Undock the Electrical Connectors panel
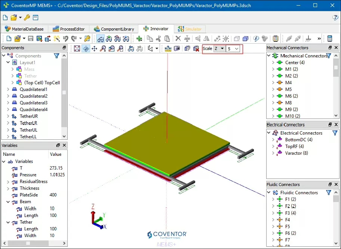The width and height of the screenshot is (341, 249). (x=330, y=125)
